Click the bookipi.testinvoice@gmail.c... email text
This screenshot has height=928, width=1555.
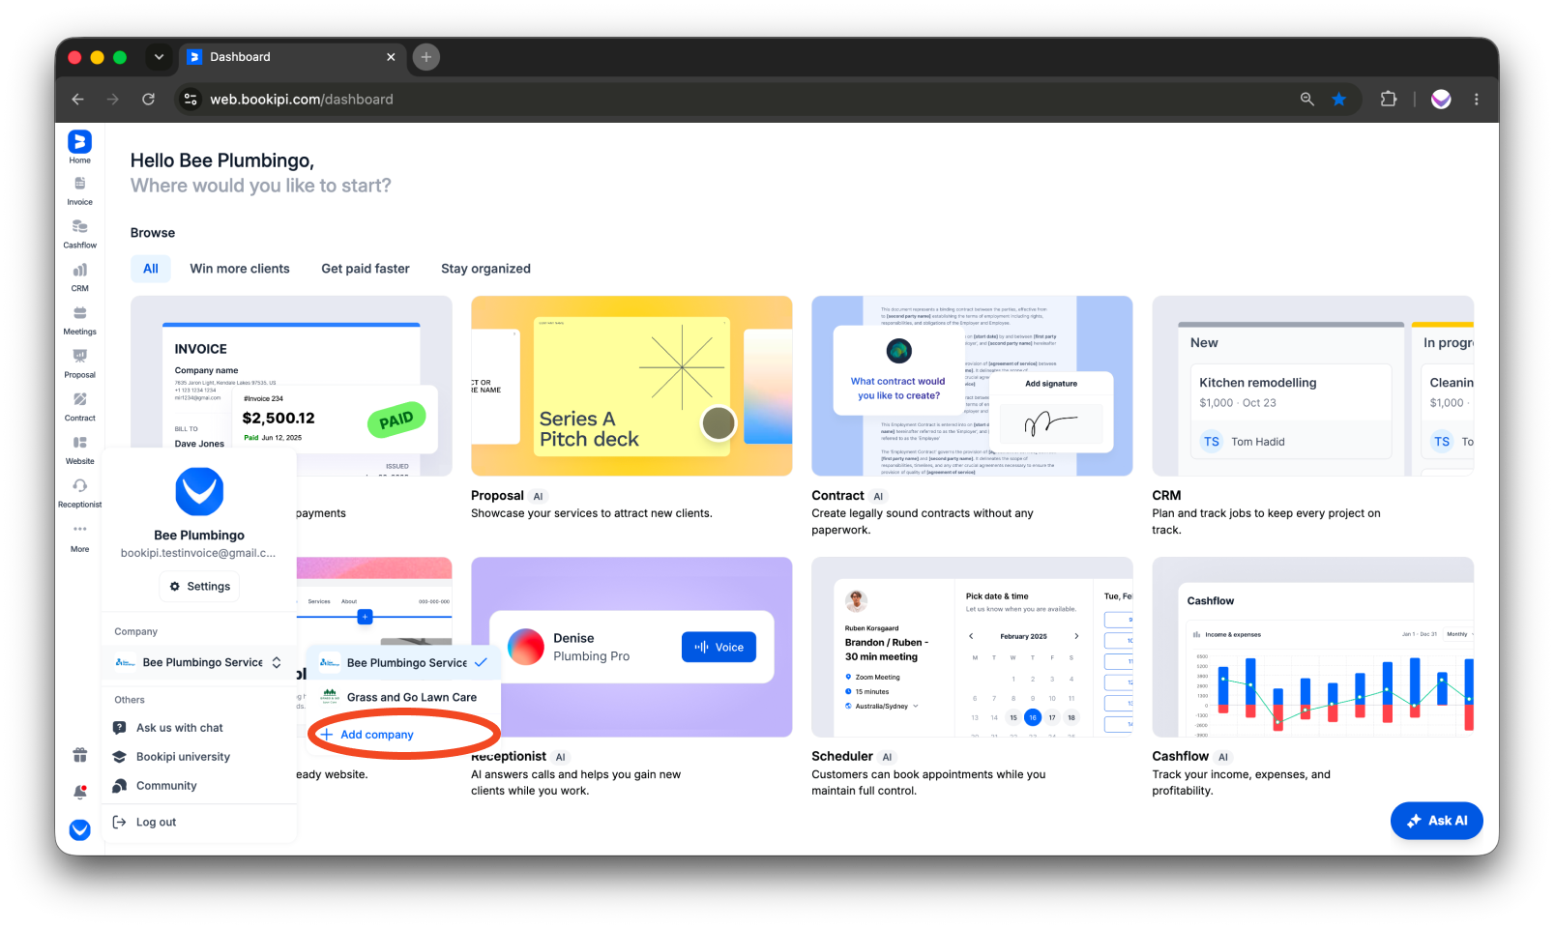point(198,553)
